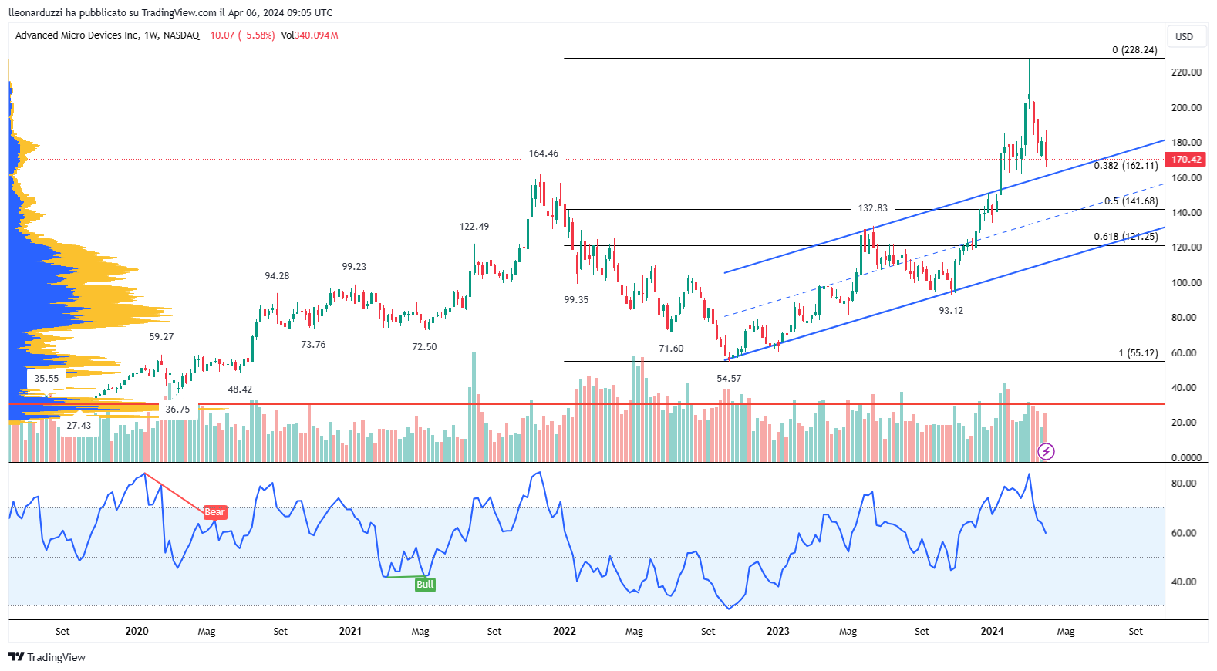Image resolution: width=1217 pixels, height=671 pixels.
Task: Click the 27.43 boxed price label
Action: pos(79,426)
